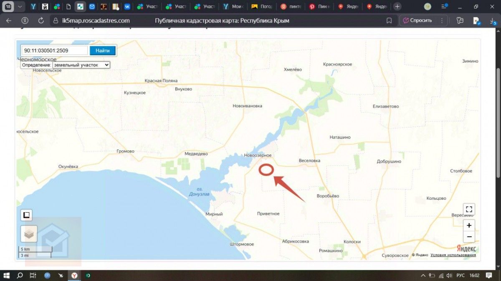Screen dimensions: 501x281
Task: Zoom out with the minus button
Action: pos(469,237)
